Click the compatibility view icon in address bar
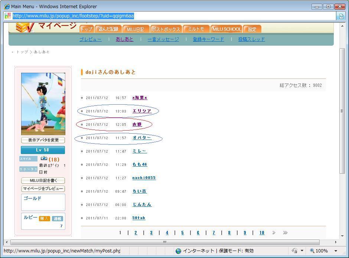Viewport: 349px width, 258px height. (341, 16)
